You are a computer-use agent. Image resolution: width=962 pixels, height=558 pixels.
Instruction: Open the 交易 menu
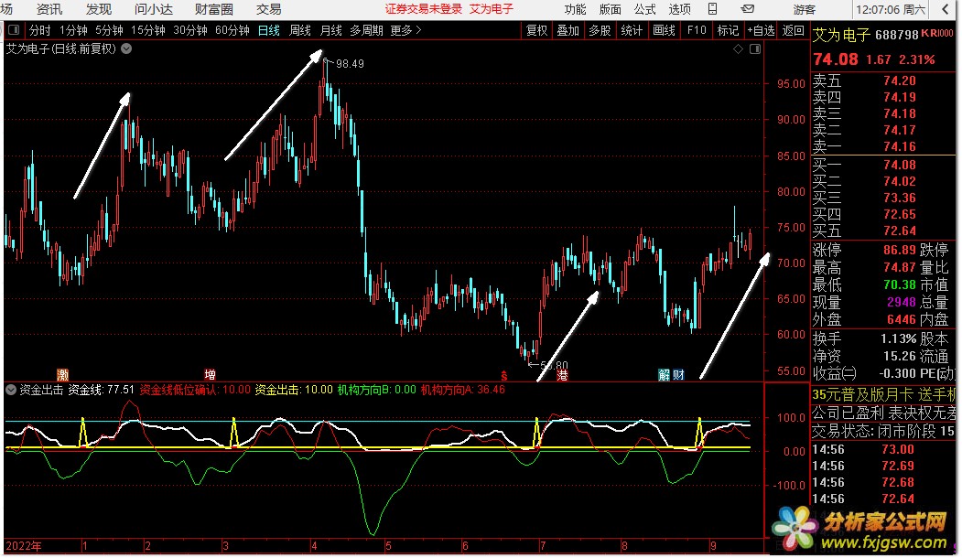point(269,9)
